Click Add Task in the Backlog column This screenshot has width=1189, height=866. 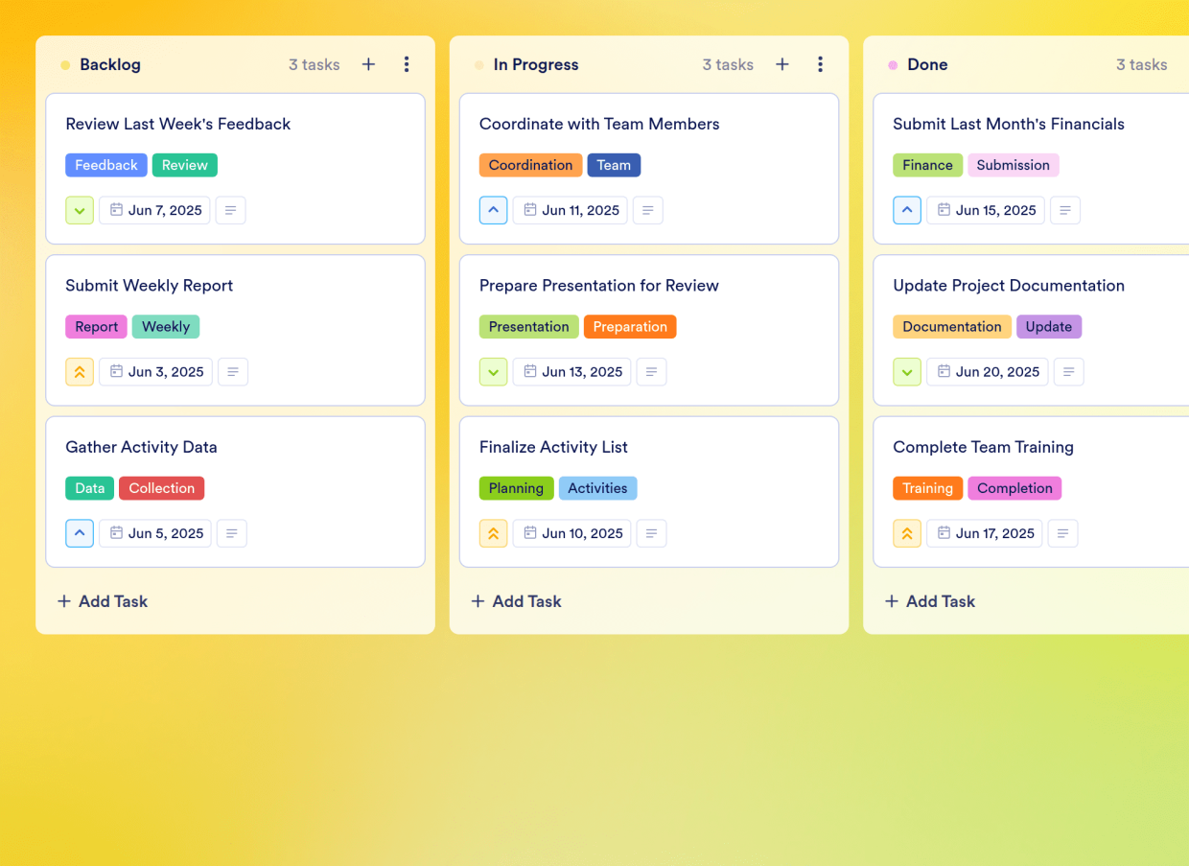[102, 601]
